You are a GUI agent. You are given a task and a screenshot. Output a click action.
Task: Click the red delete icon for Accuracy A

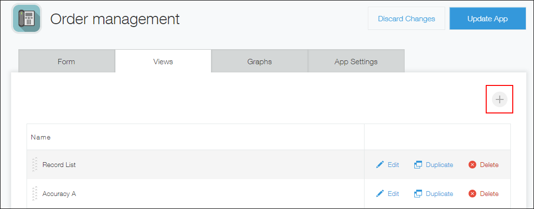(472, 194)
